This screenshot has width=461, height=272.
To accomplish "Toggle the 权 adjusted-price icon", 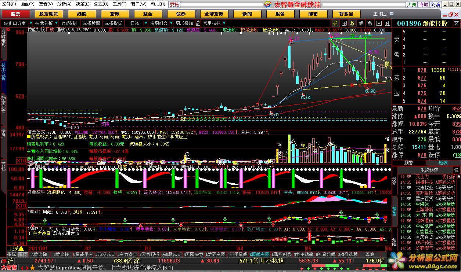I will tap(352, 23).
